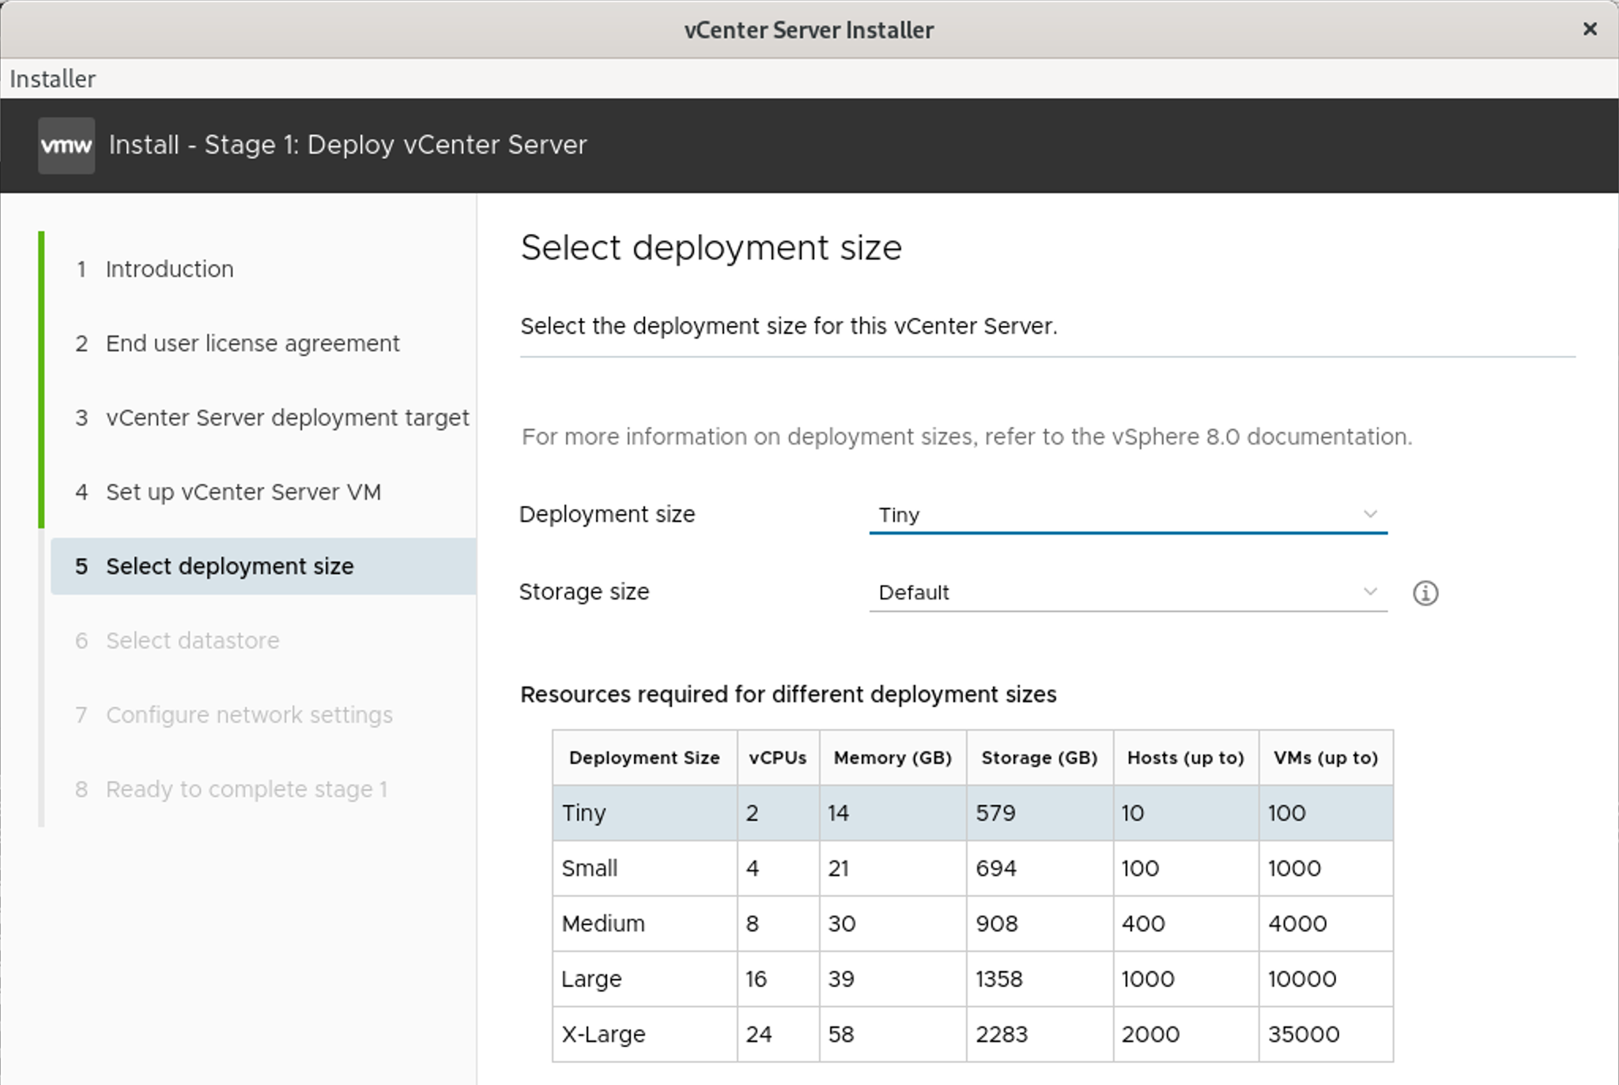Go to Ready to complete stage 1
This screenshot has width=1619, height=1085.
[246, 789]
